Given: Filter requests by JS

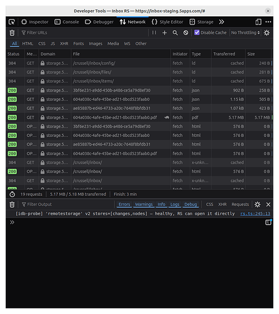Looking at the screenshot, I should tap(53, 43).
